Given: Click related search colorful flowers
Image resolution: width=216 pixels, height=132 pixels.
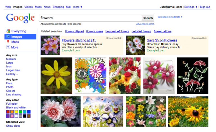Looking at the screenshot, I should 141,31.
